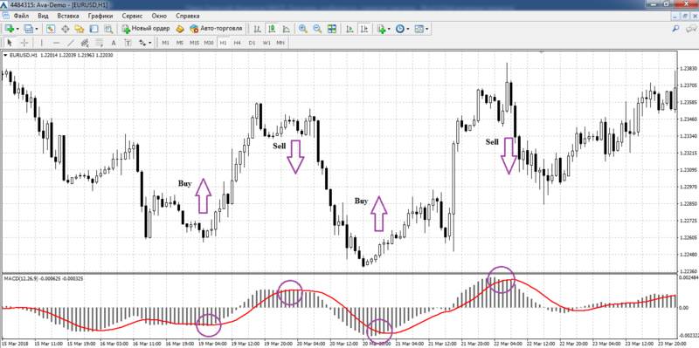699x348 pixels.
Task: Collapse triangle beside EURUSD,H1 label
Action: pos(5,55)
